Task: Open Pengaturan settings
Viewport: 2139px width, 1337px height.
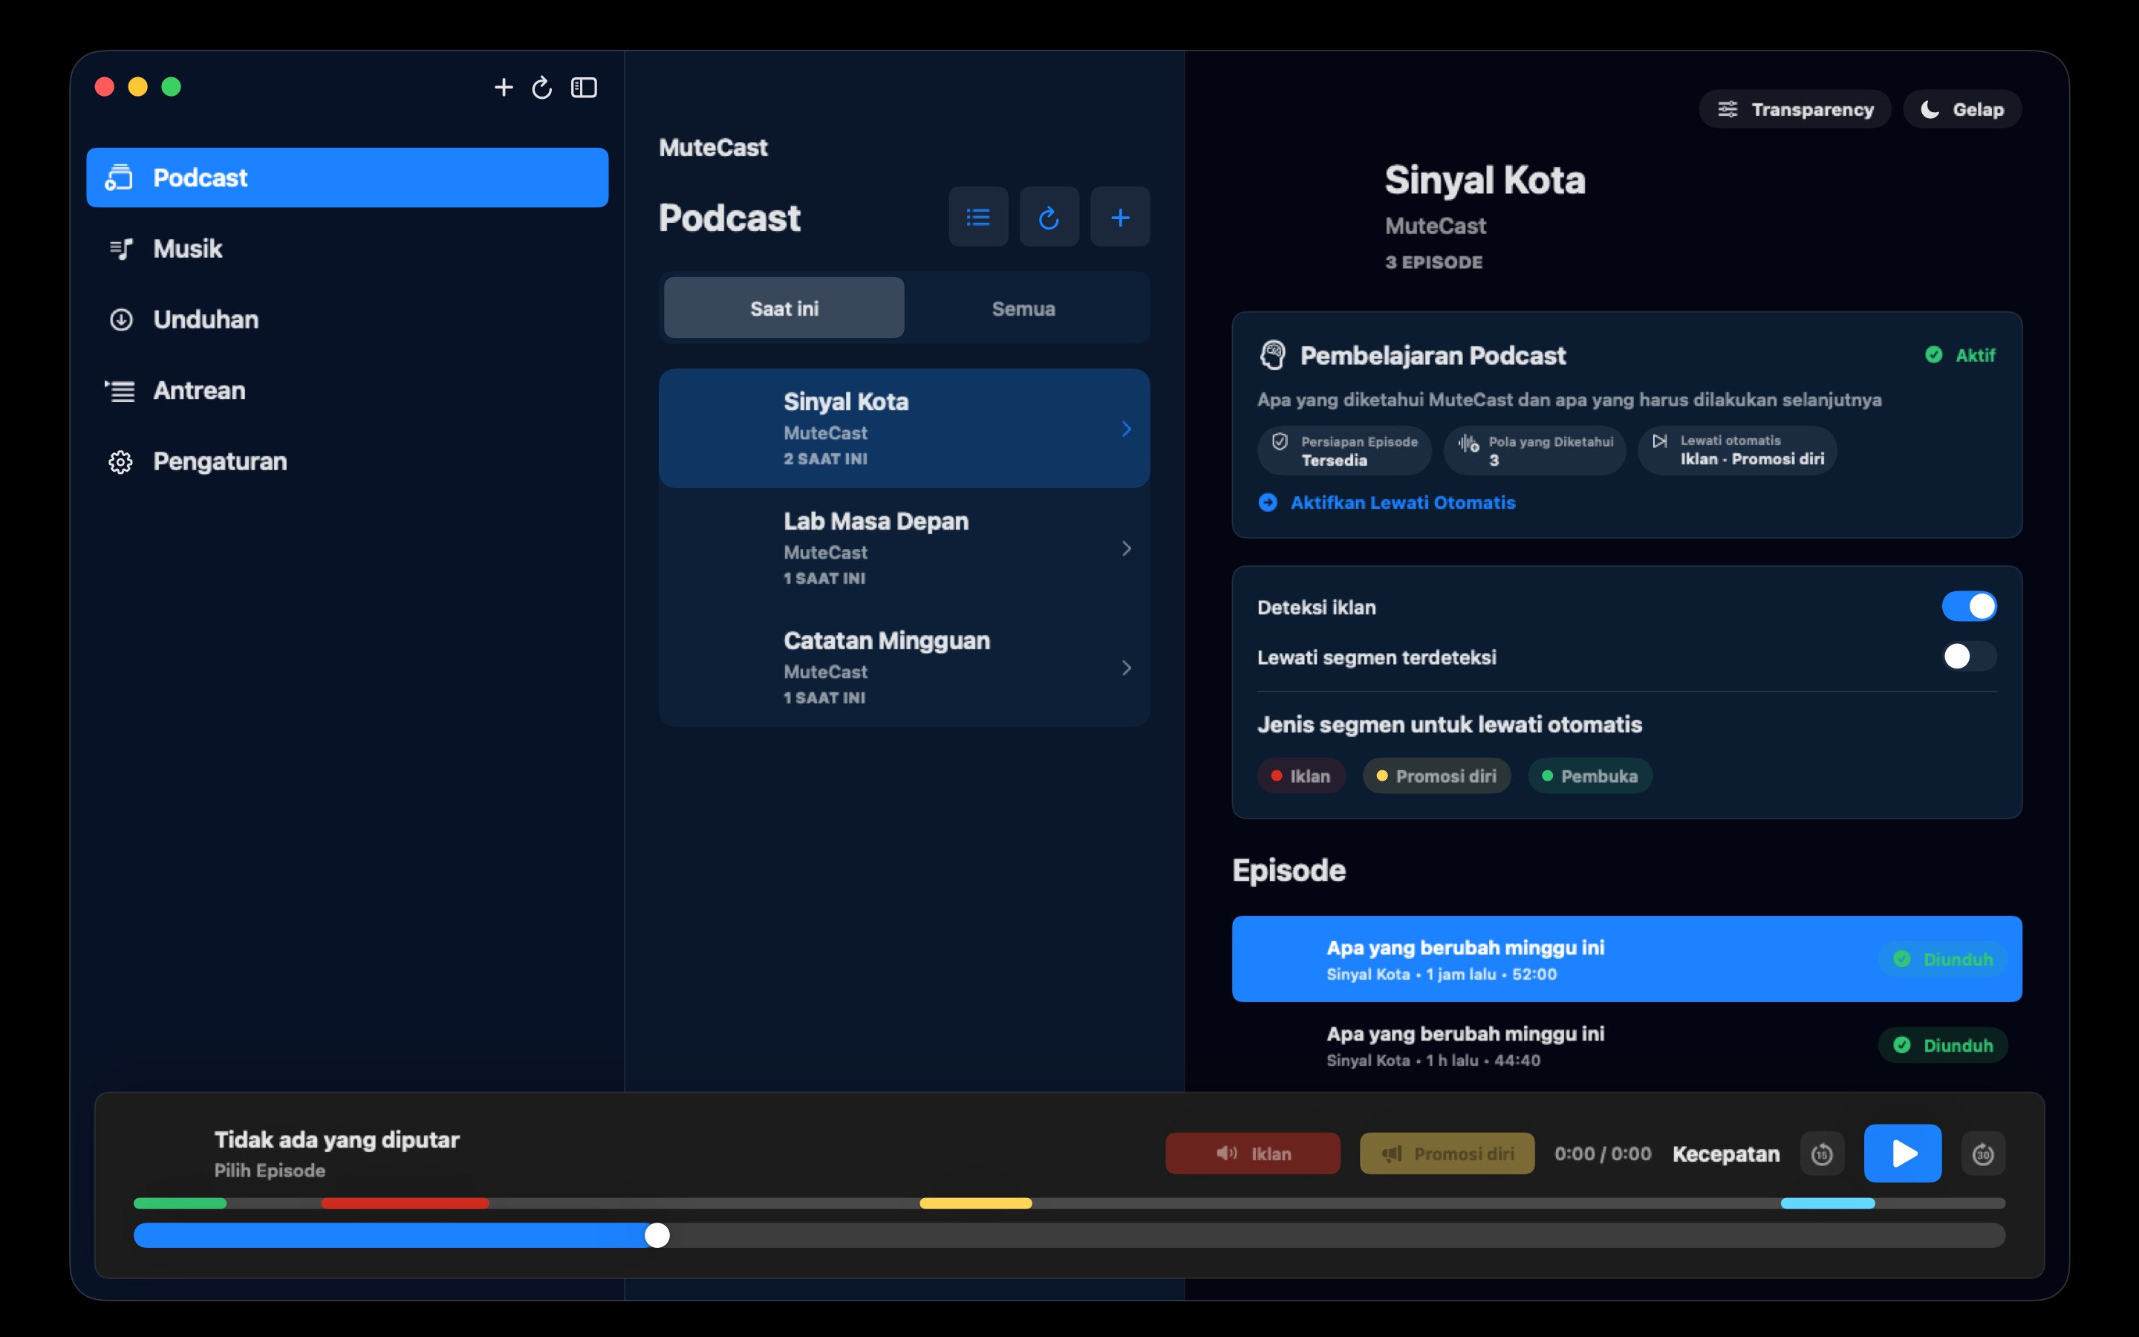Action: (x=347, y=461)
